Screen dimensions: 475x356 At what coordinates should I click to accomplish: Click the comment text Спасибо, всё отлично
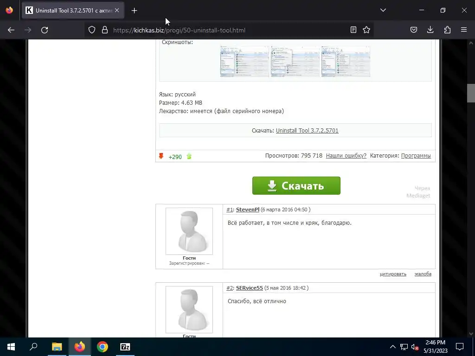click(x=257, y=301)
